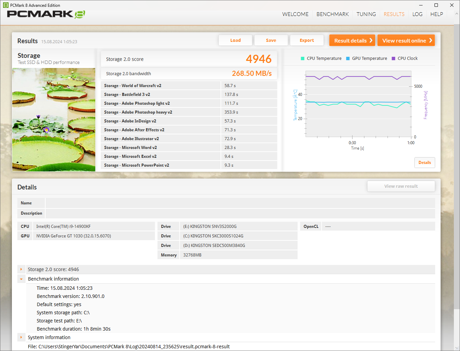Click the drive entry KINGSTON SEDC500M3840G
Viewport: 460px width, 351px height.
[239, 246]
